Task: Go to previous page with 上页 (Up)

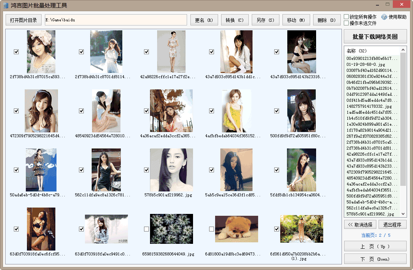Action: pos(375,246)
